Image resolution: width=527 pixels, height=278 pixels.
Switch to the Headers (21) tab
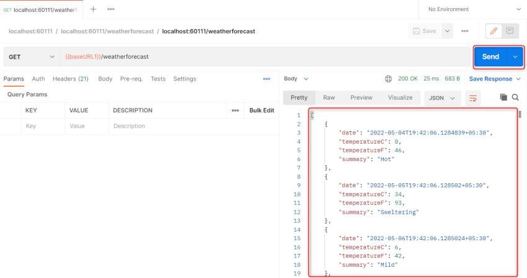70,79
